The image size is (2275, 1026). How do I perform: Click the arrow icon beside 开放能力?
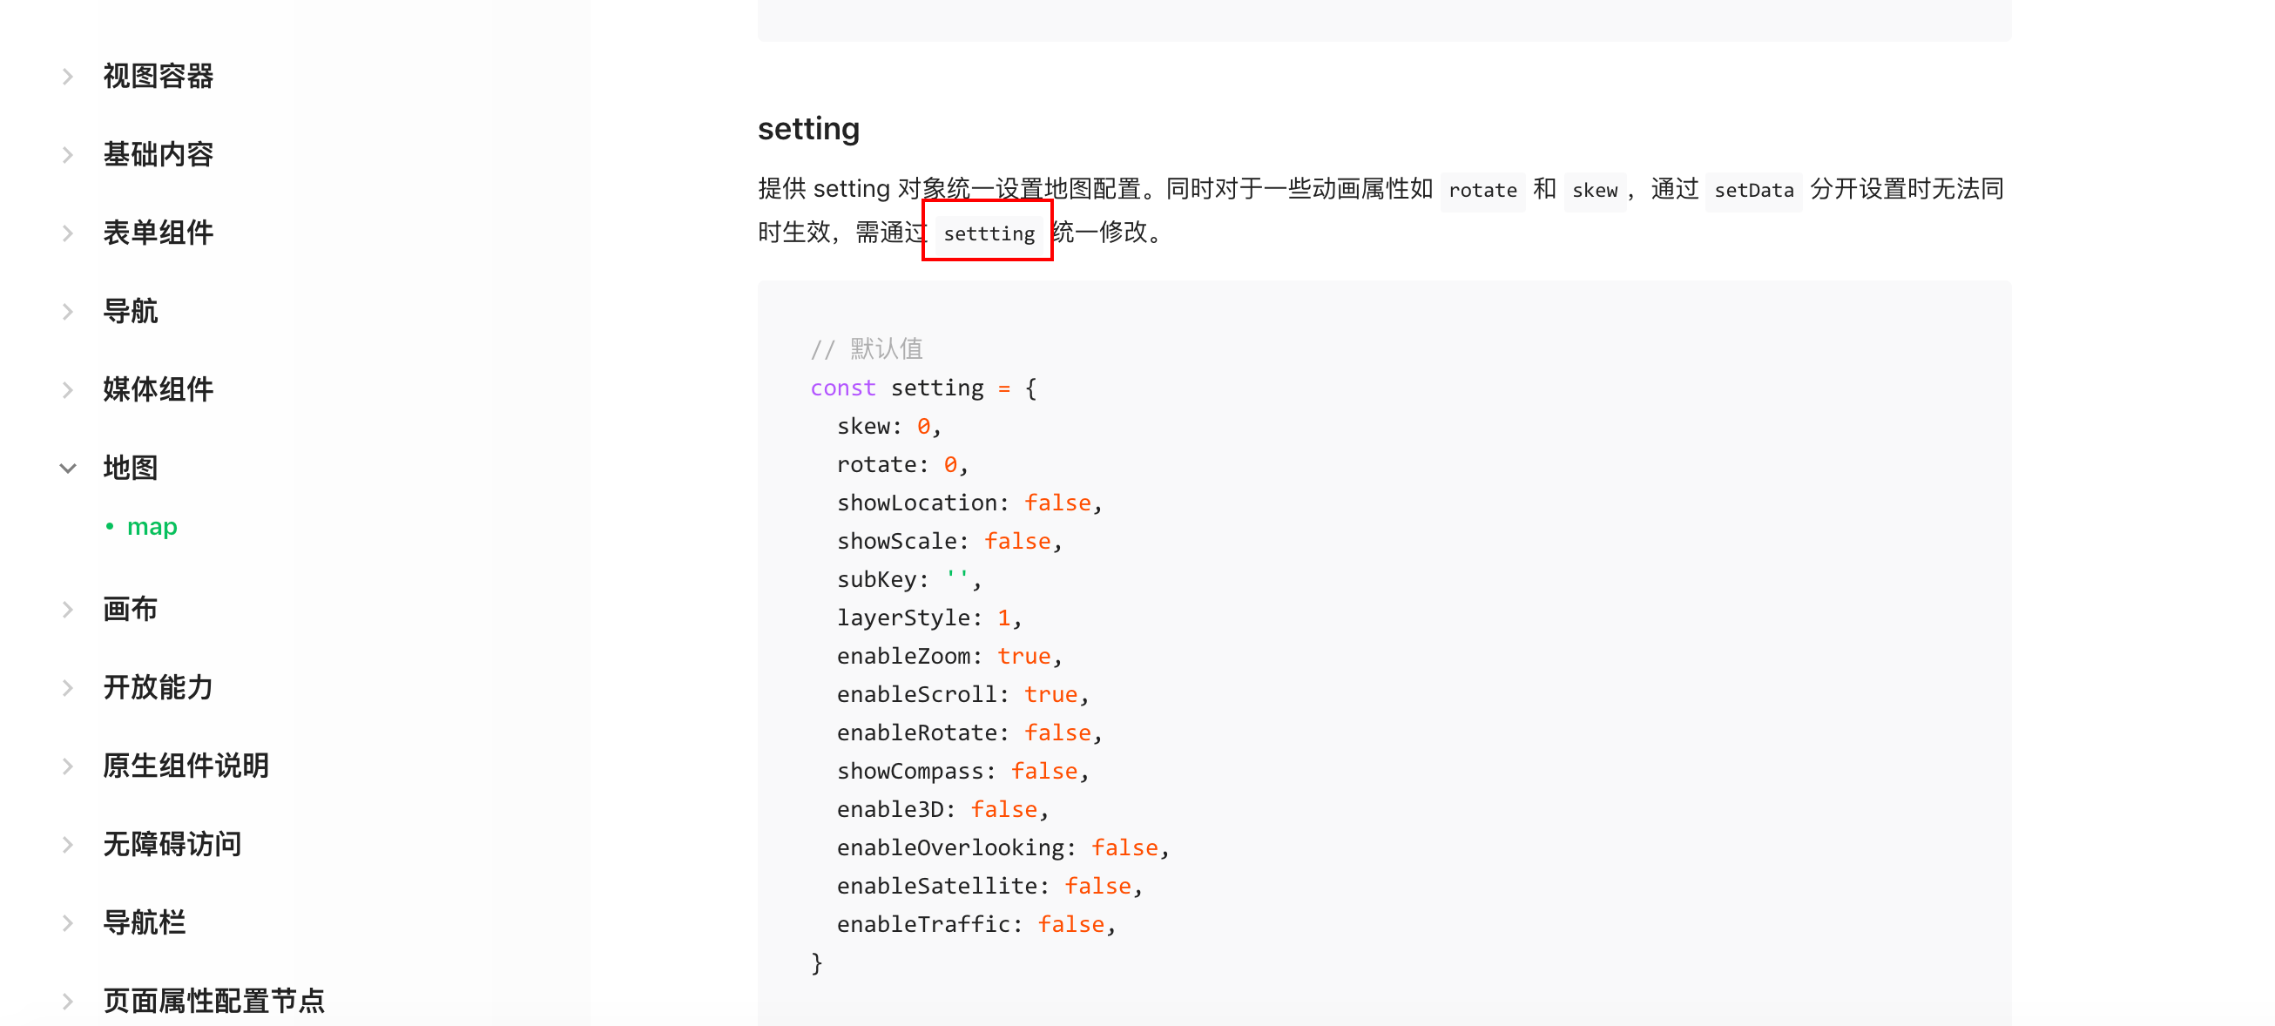(68, 688)
